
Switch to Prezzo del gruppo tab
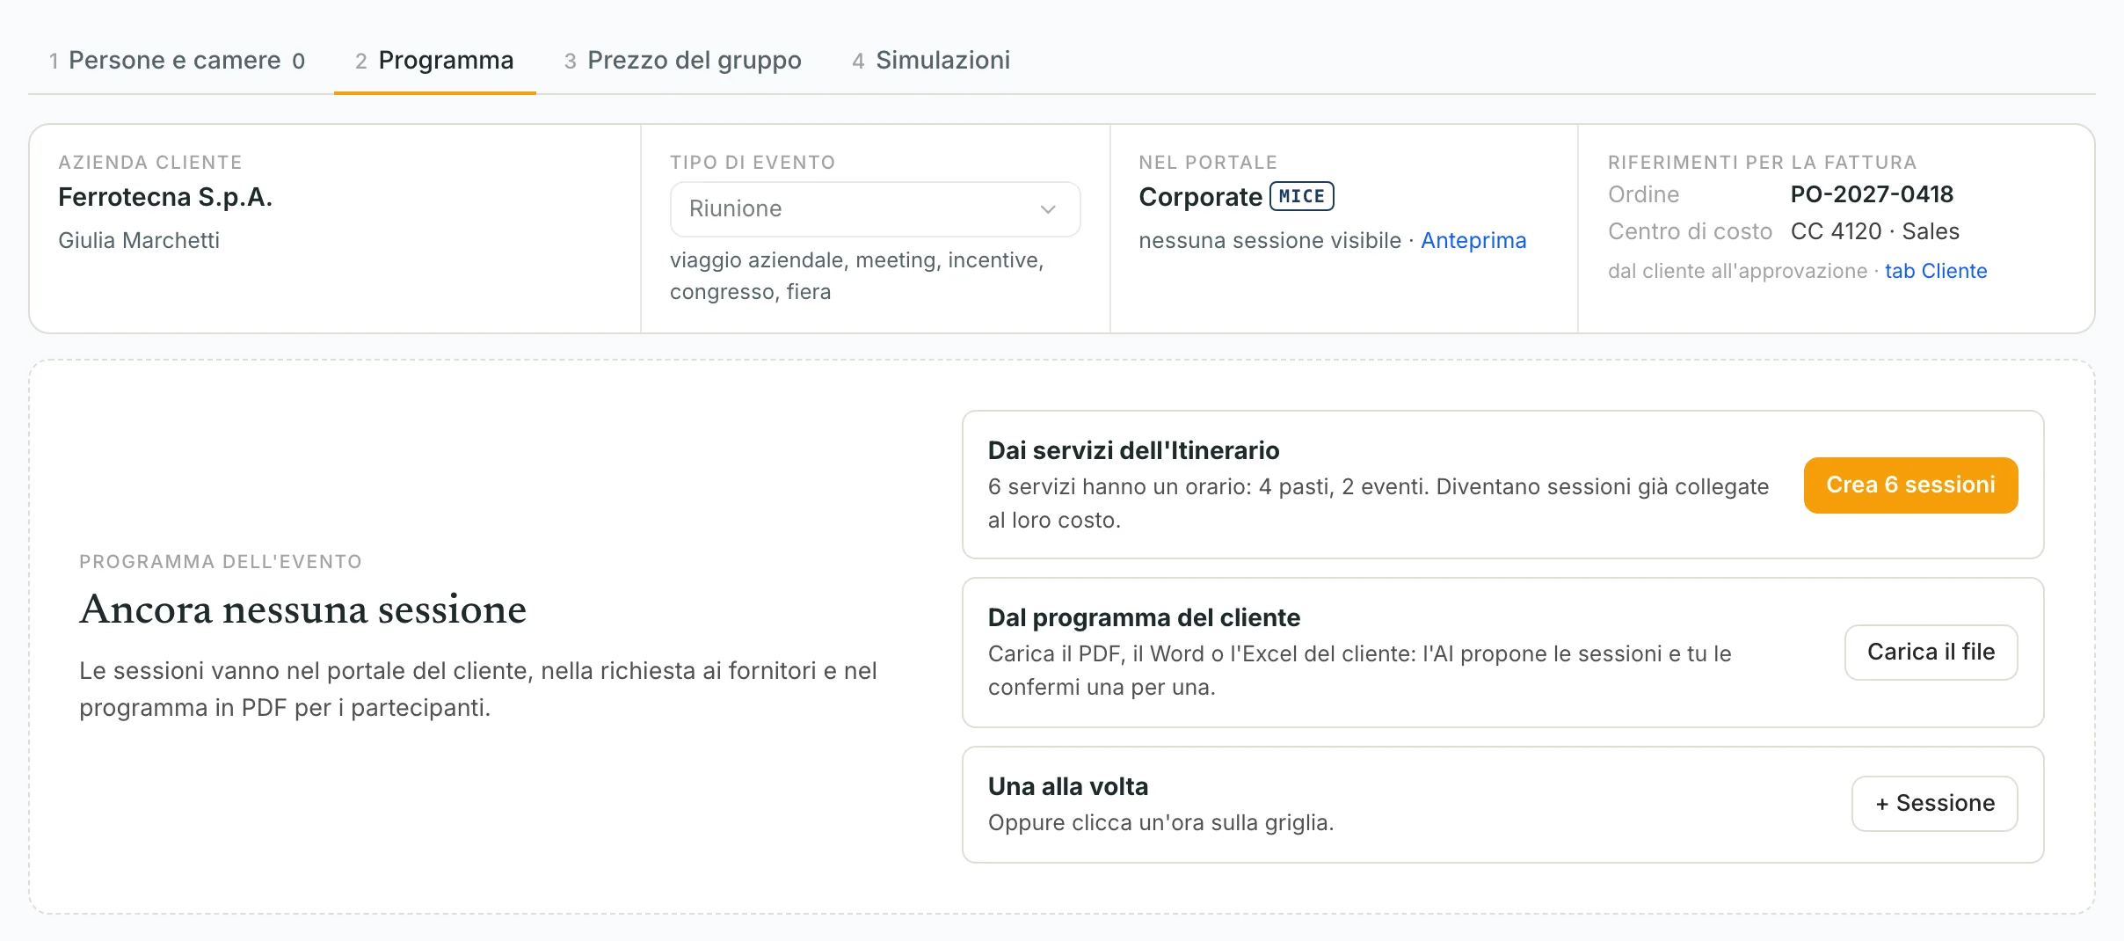point(682,60)
